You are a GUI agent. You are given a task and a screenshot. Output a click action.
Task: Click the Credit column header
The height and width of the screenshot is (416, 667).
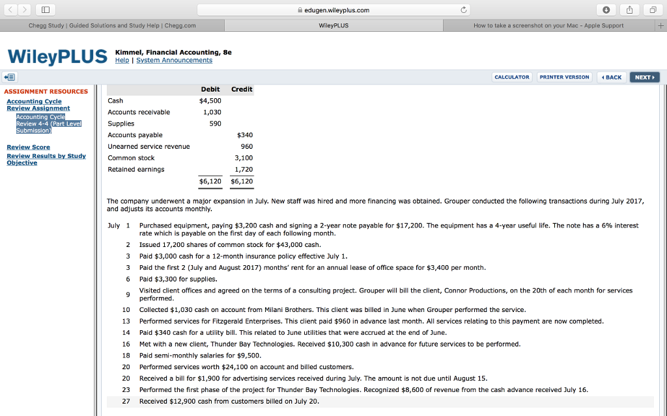pyautogui.click(x=242, y=89)
